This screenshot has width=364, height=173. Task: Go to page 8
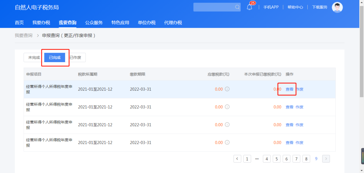point(306,159)
